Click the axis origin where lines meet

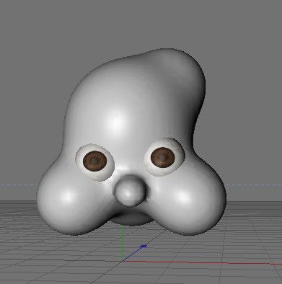click(123, 261)
